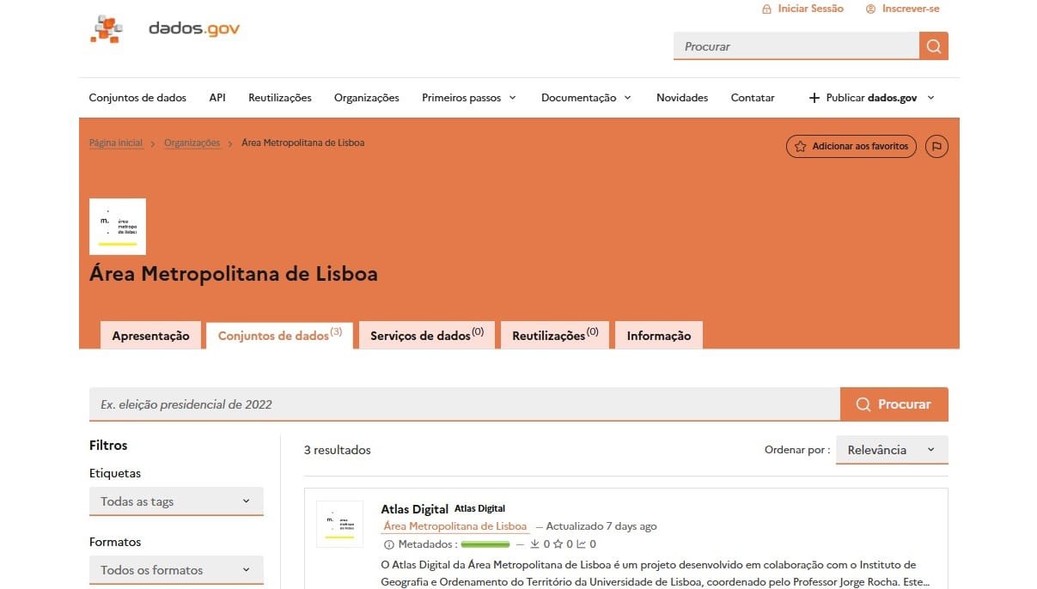Click the reuse chart icon on Atlas Digital
Viewport: 1037px width, 589px height.
(581, 544)
